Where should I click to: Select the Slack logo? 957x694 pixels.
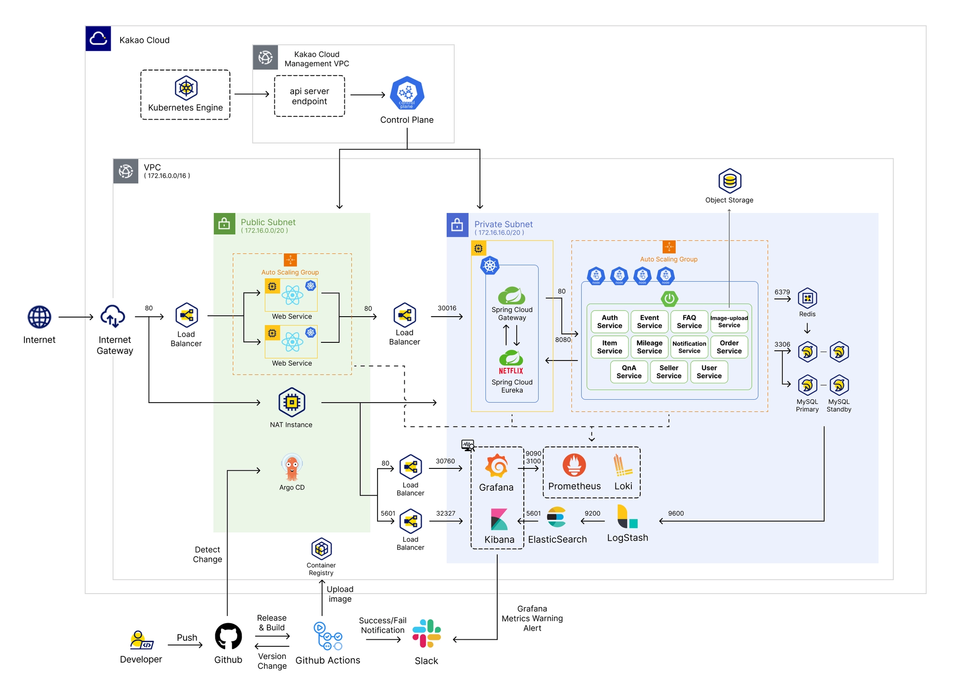(427, 633)
